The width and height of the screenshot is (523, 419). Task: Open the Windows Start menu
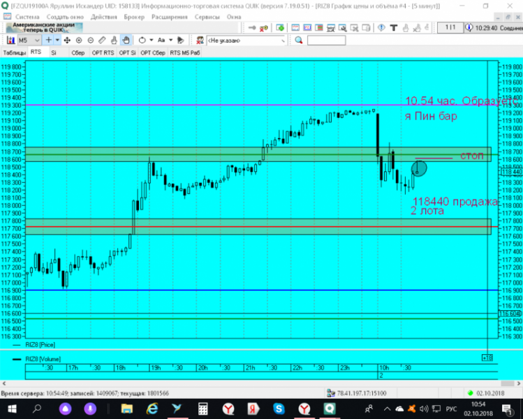coord(12,409)
